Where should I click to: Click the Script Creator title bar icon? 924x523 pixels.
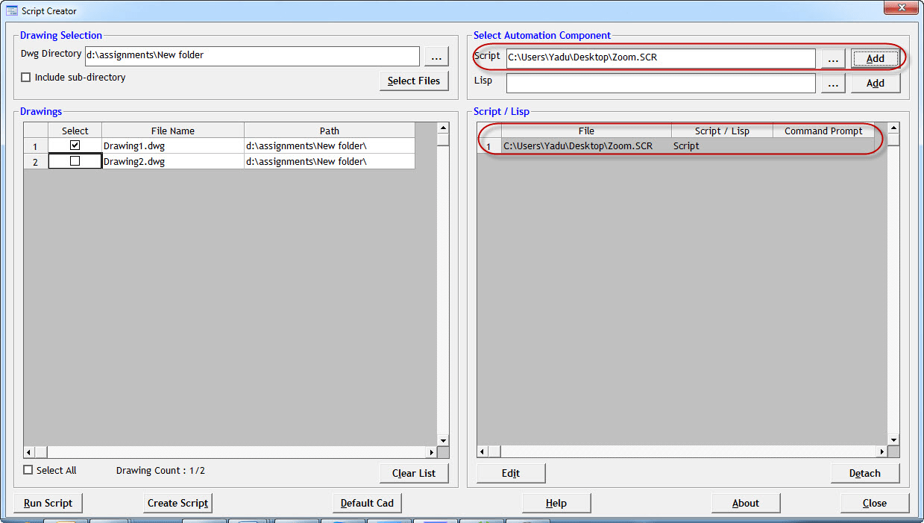pos(13,10)
